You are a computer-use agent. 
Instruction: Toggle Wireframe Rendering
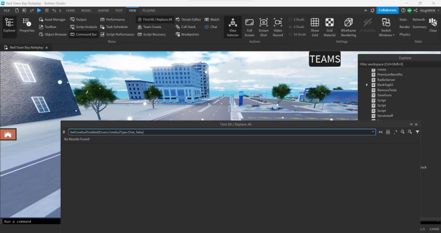pos(348,27)
